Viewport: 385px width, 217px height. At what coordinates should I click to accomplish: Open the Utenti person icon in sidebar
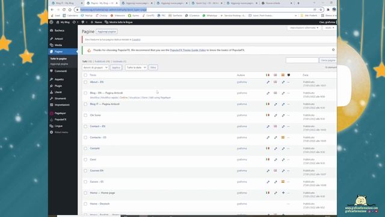(x=52, y=92)
